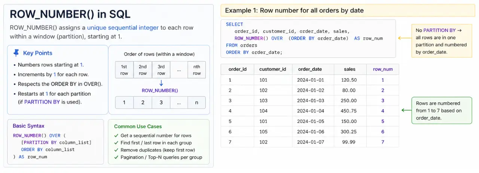
Task: Click the bullet 'Restarts at 1 for each partition'
Action: (54, 94)
